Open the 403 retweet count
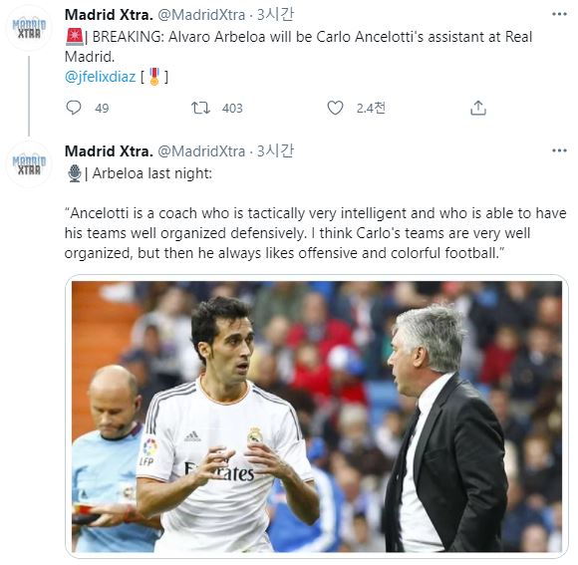The height and width of the screenshot is (565, 578). [x=232, y=109]
